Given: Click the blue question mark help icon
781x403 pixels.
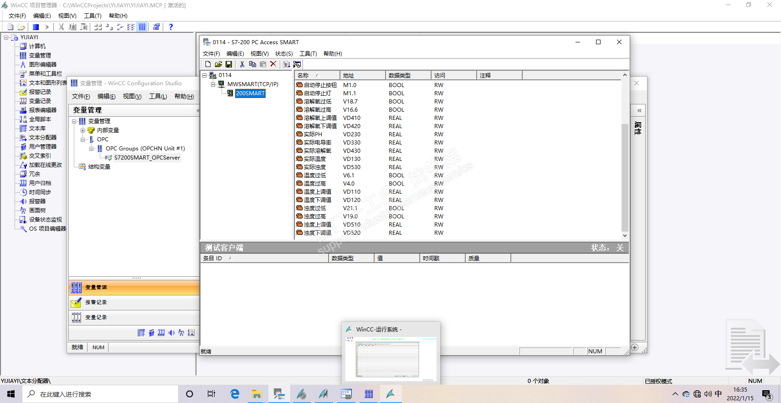Looking at the screenshot, I should tap(171, 27).
